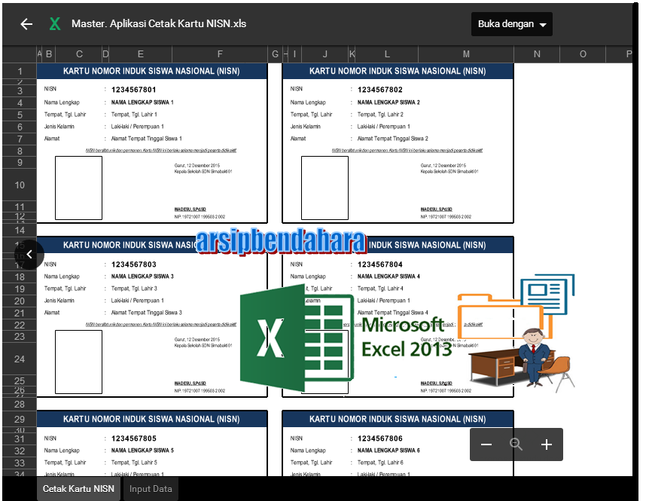Image resolution: width=646 pixels, height=501 pixels.
Task: Select row header 10
Action: 20,185
